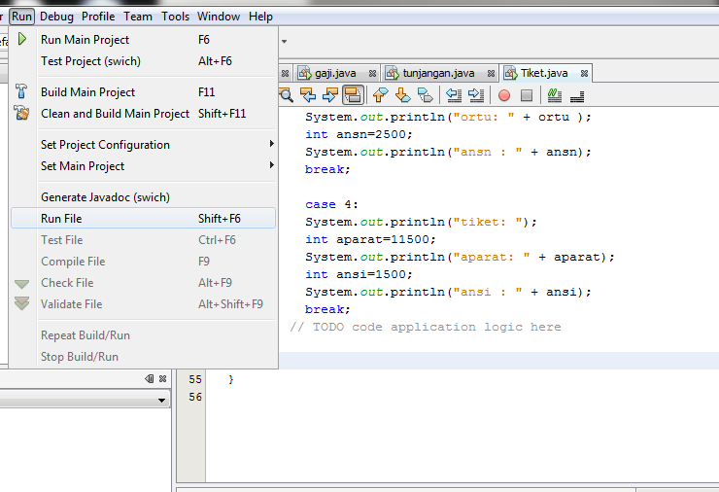
Task: Switch to the tunjangan.java tab
Action: (x=439, y=73)
